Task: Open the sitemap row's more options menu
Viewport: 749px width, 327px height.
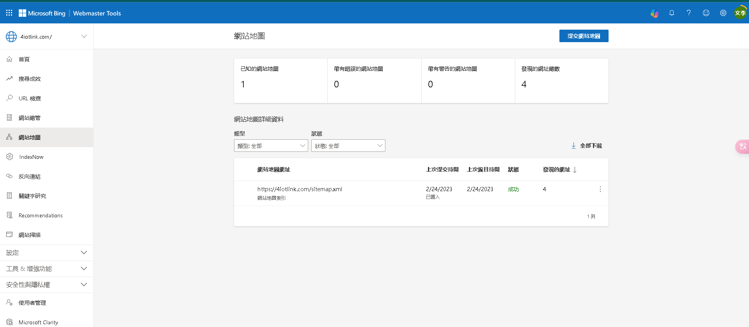Action: click(x=600, y=189)
